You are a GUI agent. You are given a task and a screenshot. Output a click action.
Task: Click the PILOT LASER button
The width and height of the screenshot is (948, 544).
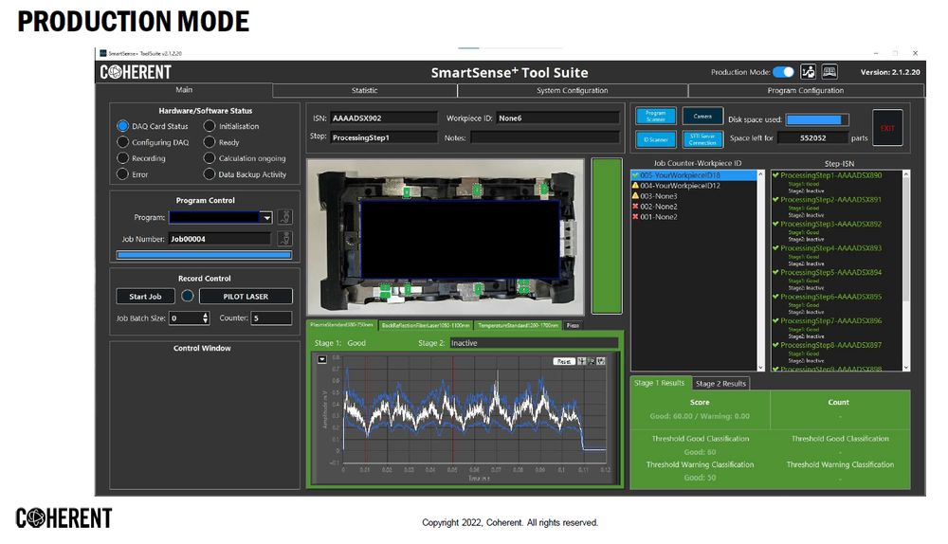246,297
